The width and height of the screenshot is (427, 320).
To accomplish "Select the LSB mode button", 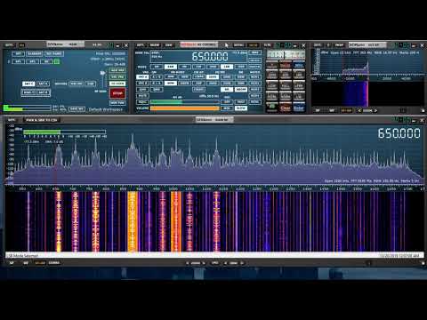I will tap(227, 67).
